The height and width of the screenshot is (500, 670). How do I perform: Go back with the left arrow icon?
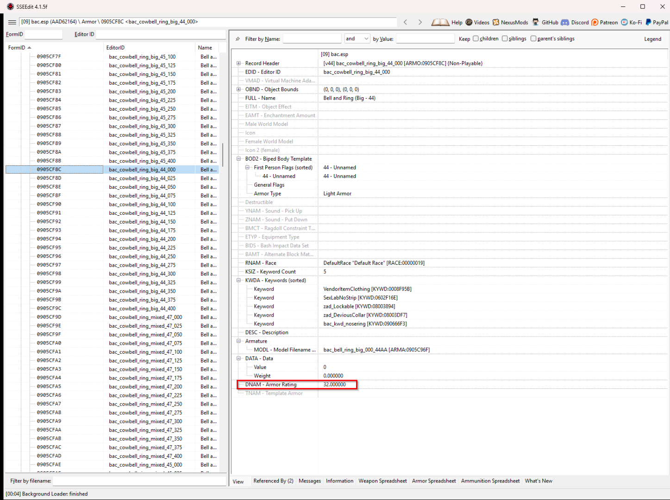coord(405,22)
